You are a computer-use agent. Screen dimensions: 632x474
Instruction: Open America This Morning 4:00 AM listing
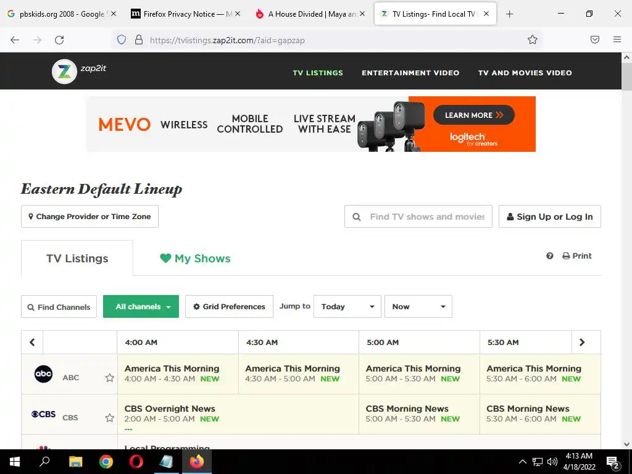[178, 373]
